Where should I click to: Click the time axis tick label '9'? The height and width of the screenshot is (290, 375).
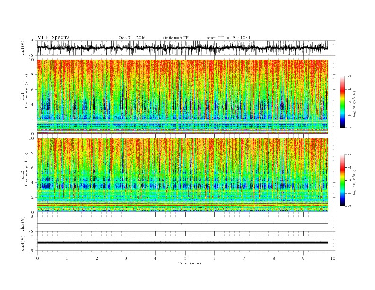click(x=303, y=258)
